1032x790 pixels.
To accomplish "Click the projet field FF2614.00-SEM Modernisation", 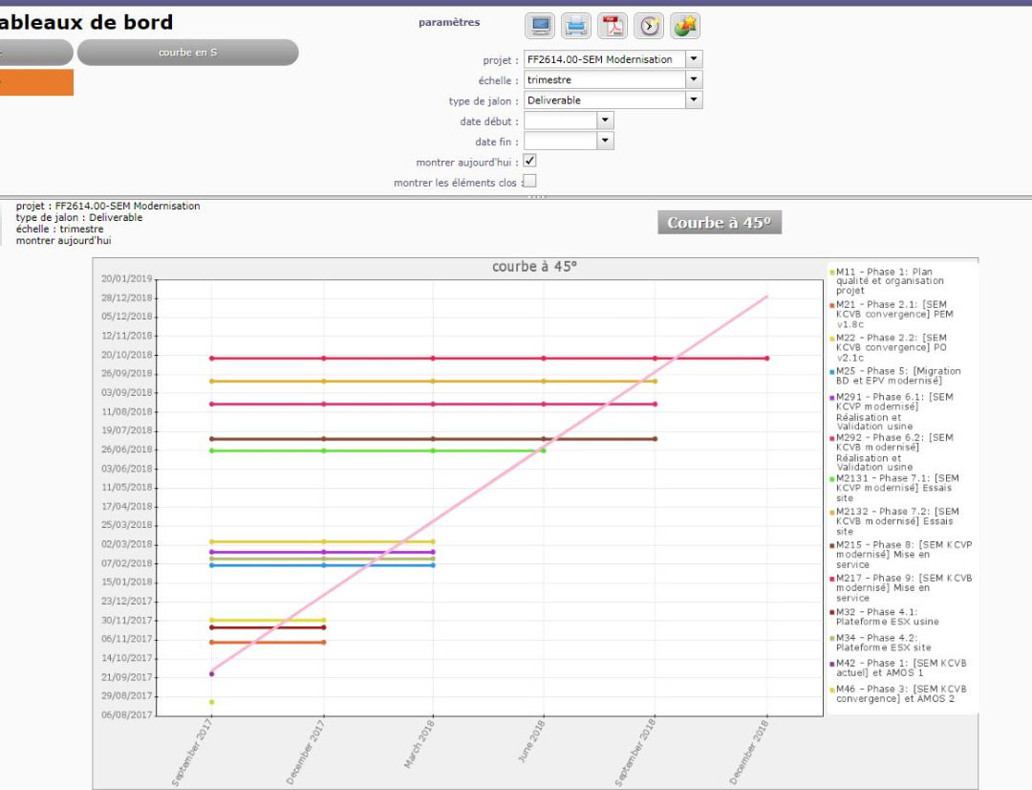I will coord(605,59).
